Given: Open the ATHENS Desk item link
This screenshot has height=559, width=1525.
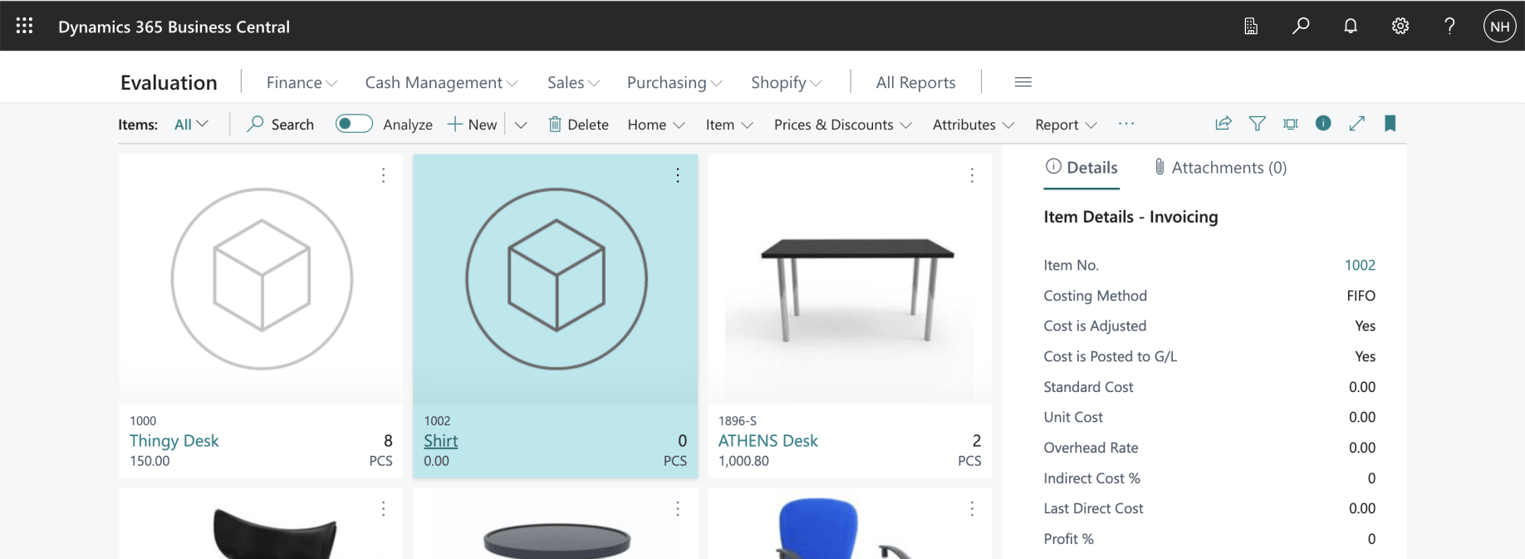Looking at the screenshot, I should tap(767, 441).
